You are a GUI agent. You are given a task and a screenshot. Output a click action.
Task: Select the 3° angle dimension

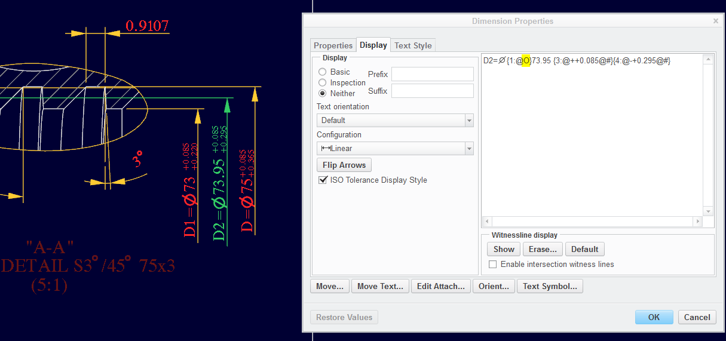[x=139, y=159]
